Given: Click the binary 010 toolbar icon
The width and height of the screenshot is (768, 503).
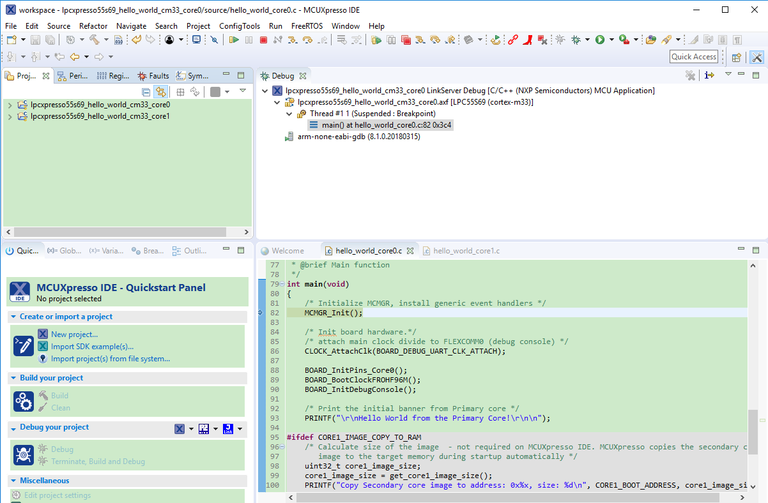Looking at the screenshot, I should point(118,40).
